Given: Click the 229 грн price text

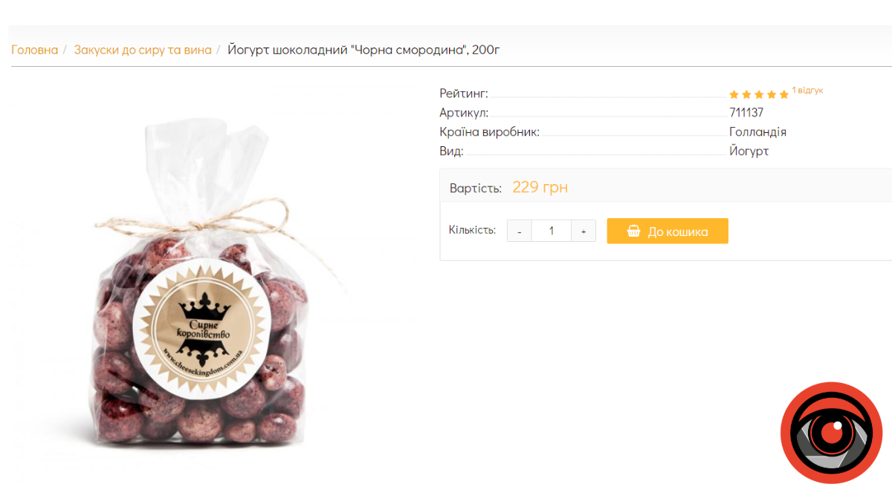Looking at the screenshot, I should (x=540, y=187).
